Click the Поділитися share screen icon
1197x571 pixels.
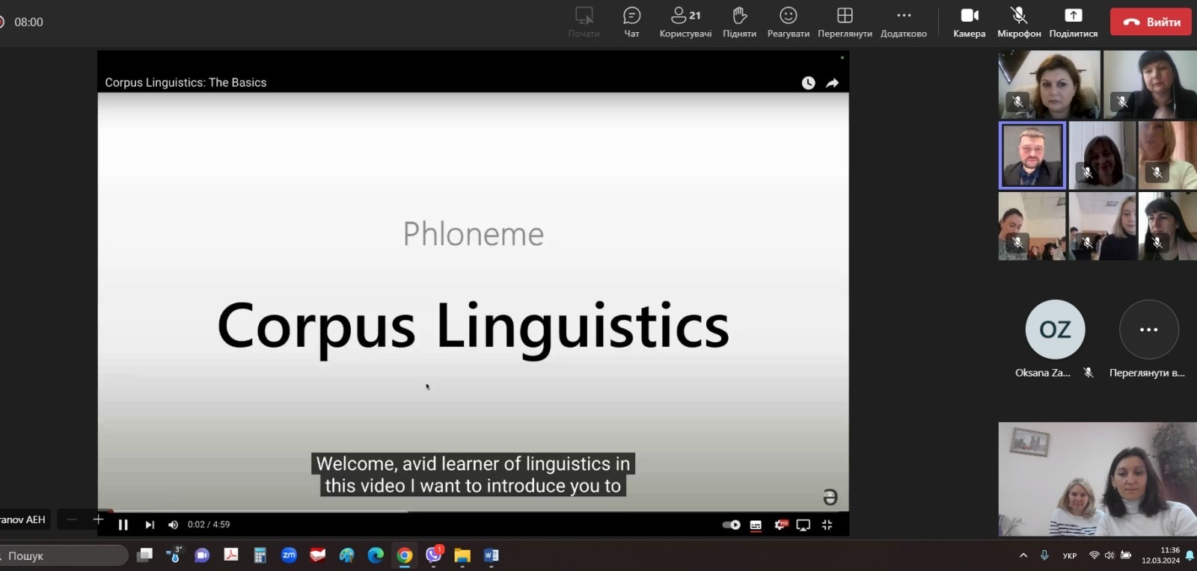[x=1073, y=21]
